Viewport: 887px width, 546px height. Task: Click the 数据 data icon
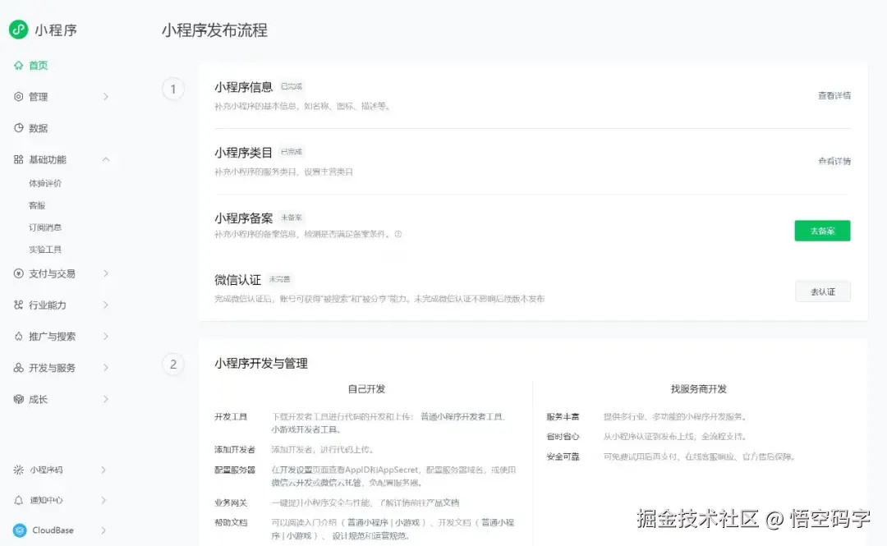18,128
